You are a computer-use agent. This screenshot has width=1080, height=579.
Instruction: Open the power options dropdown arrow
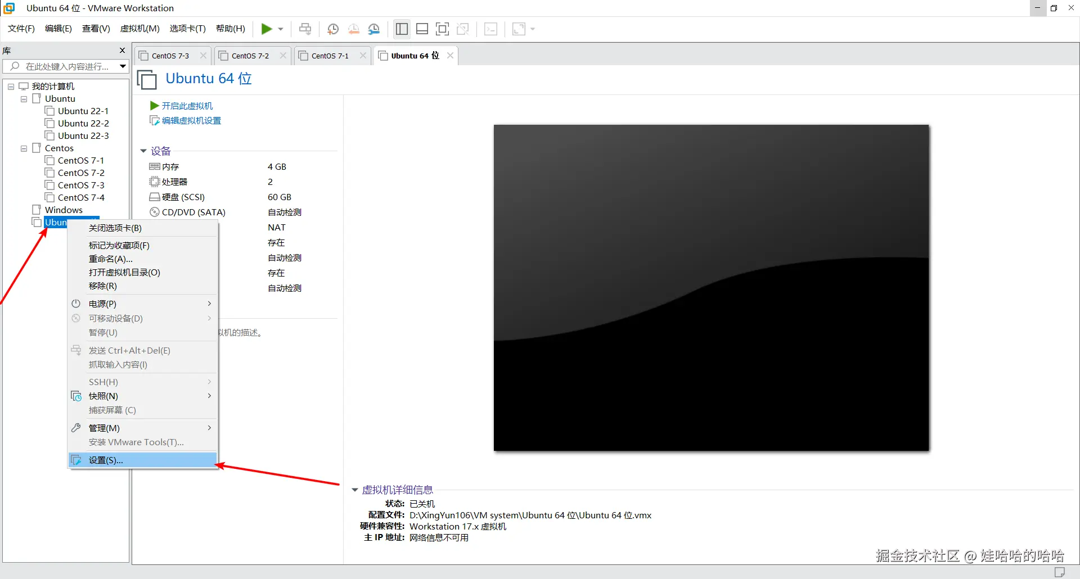coord(281,29)
